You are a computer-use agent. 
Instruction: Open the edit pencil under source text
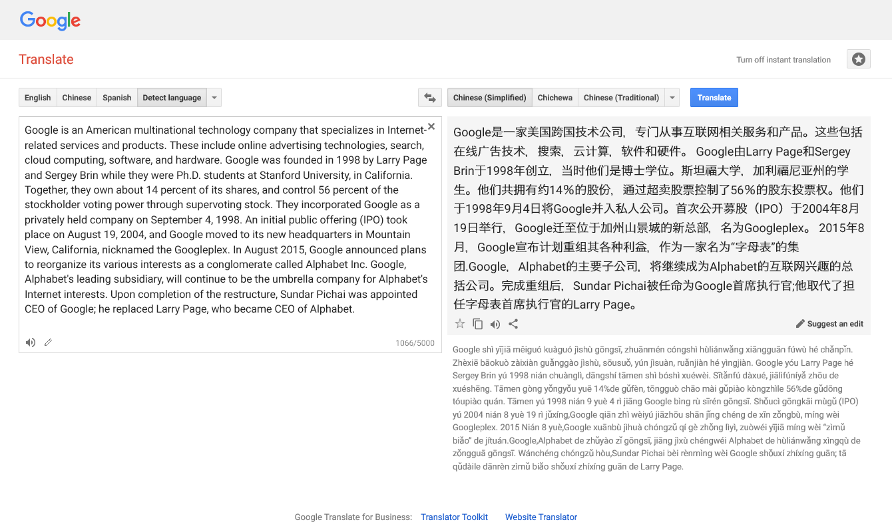pyautogui.click(x=47, y=342)
